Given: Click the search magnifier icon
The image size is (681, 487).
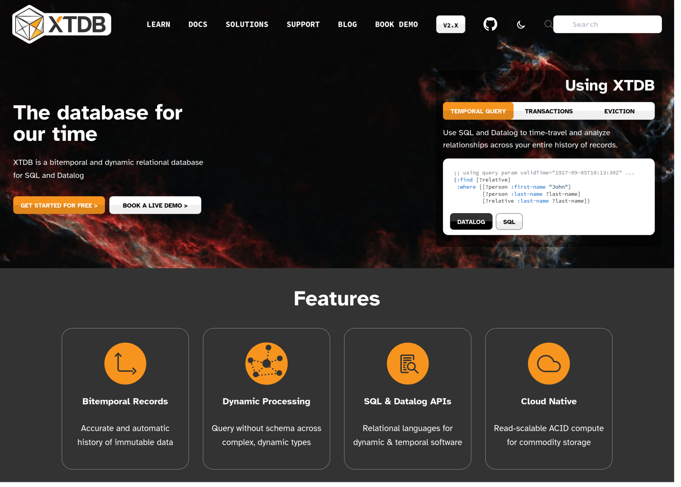Looking at the screenshot, I should point(548,24).
